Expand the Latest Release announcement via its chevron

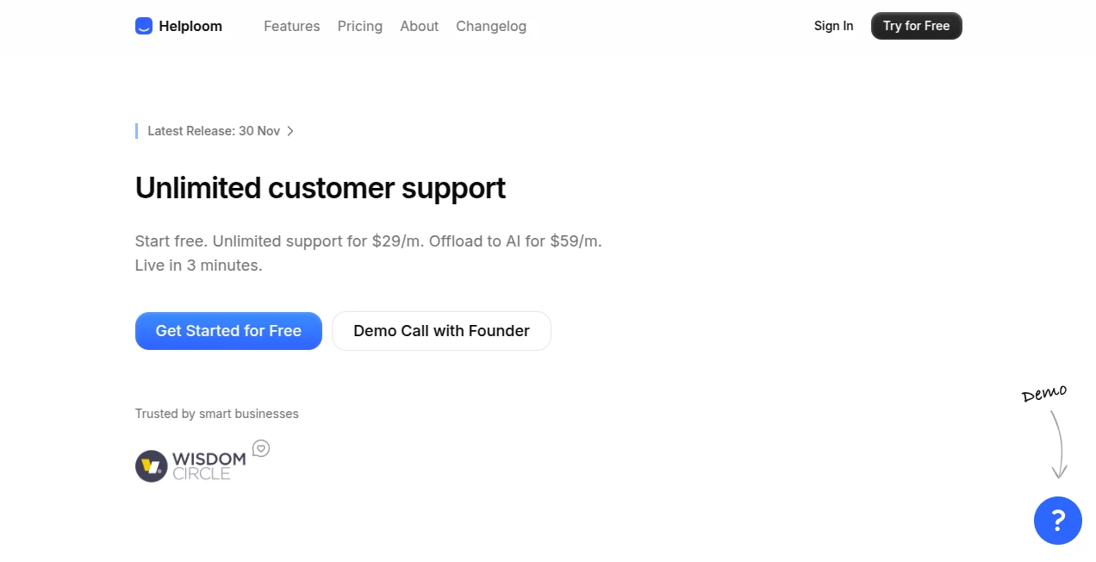point(291,131)
